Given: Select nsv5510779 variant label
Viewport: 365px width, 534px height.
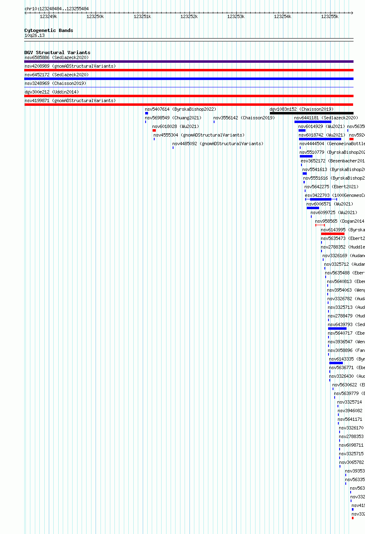Looking at the screenshot, I should pos(332,152).
